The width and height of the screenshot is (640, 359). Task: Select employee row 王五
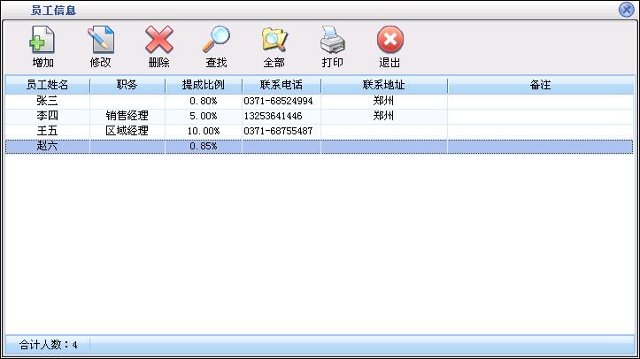pos(47,131)
